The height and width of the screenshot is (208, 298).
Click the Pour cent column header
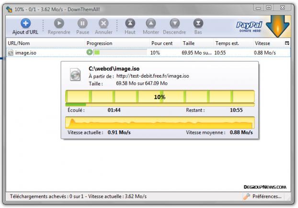(161, 43)
